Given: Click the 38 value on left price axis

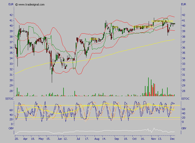Looking at the screenshot, I should click(x=11, y=37).
